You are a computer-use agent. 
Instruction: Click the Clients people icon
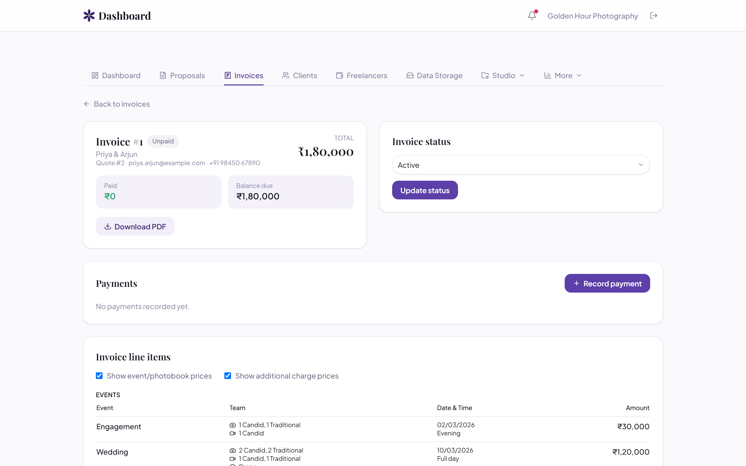[285, 76]
